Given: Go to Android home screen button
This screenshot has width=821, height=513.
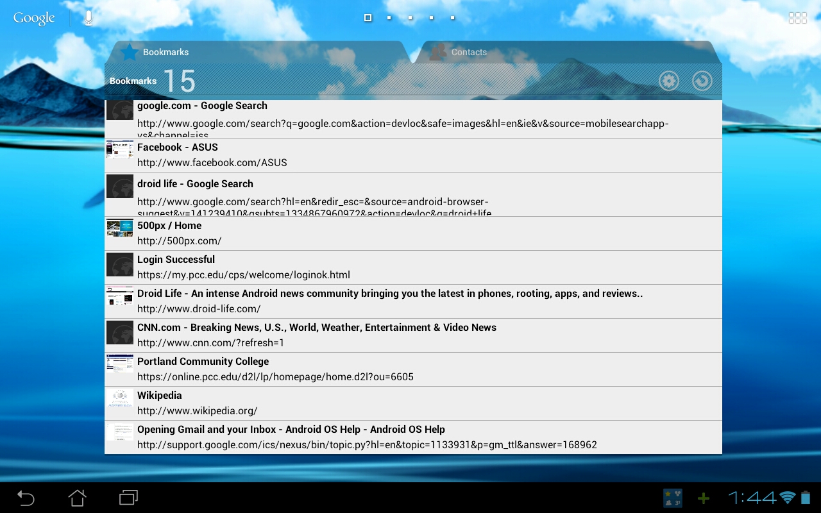Looking at the screenshot, I should point(77,498).
